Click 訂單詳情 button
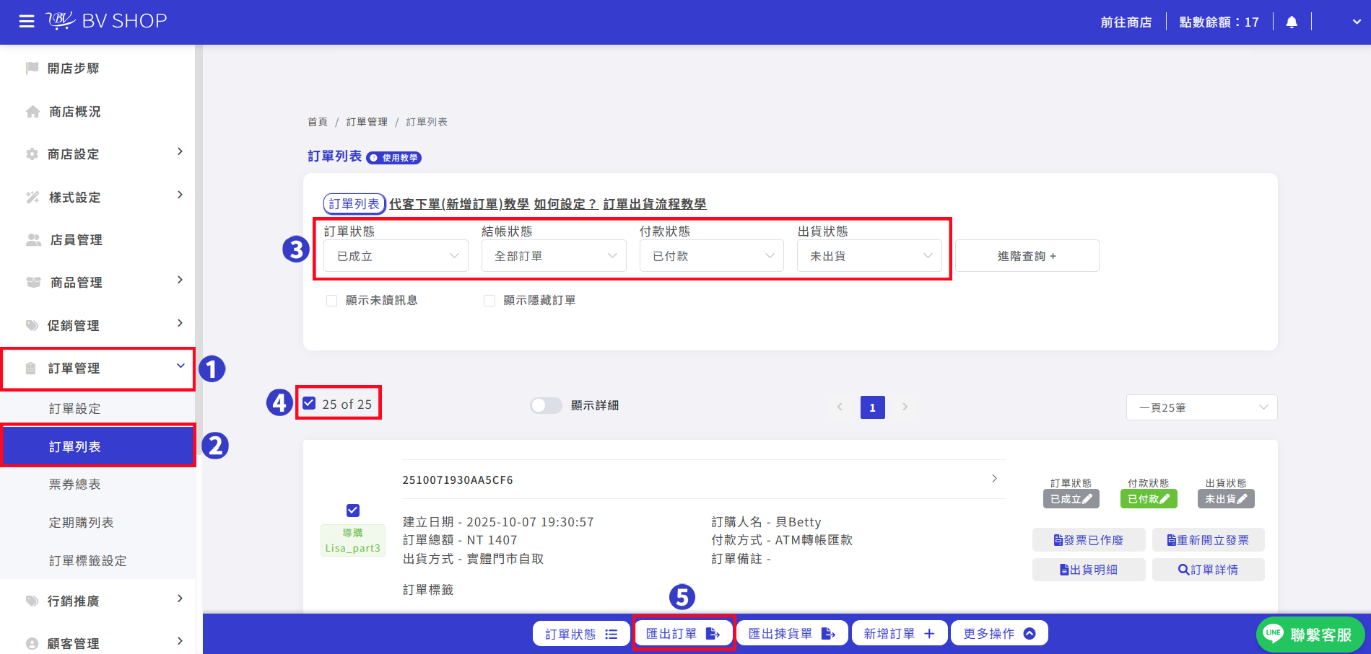1371x654 pixels. [x=1209, y=570]
